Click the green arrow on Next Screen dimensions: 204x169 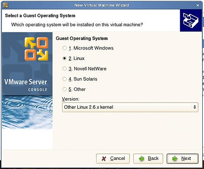point(175,159)
